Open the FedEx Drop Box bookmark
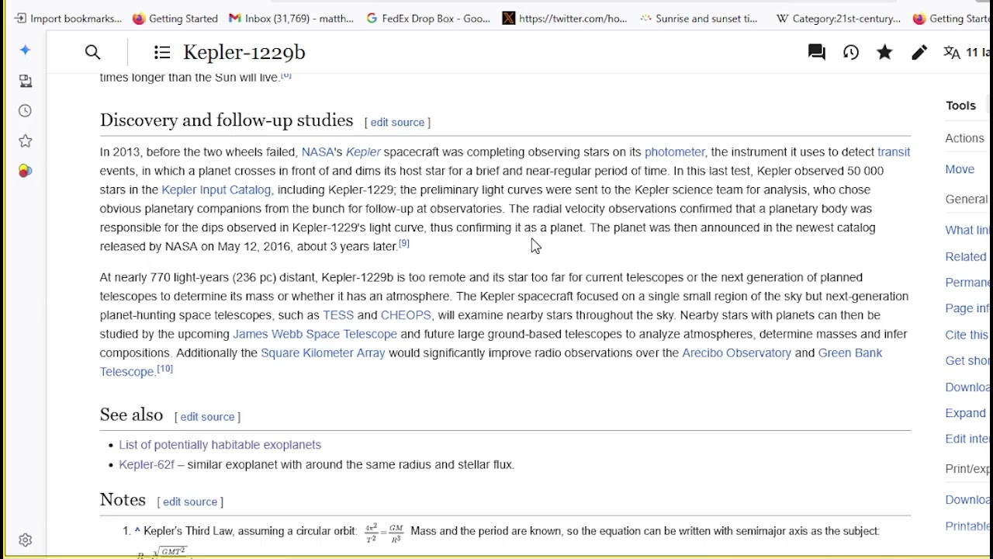Screen dimensions: 993x559 pyautogui.click(x=428, y=18)
